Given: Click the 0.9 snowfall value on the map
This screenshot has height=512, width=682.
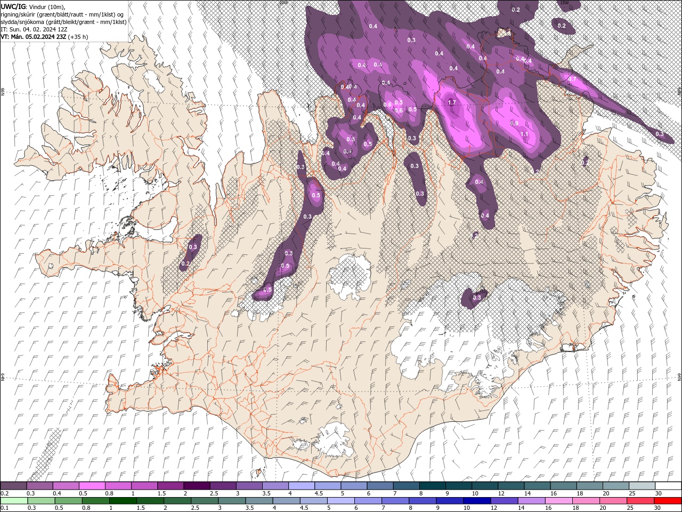Looking at the screenshot, I should 514,123.
